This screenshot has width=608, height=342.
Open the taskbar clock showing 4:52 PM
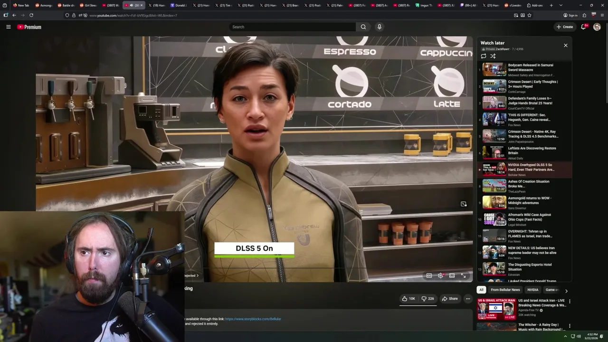pyautogui.click(x=592, y=336)
